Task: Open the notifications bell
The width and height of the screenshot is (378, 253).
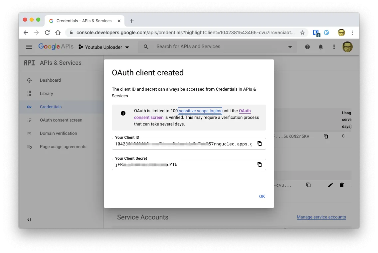Action: 321,47
